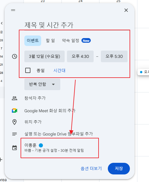Click the blue calendar color dot
This screenshot has width=149, height=182.
click(41, 145)
